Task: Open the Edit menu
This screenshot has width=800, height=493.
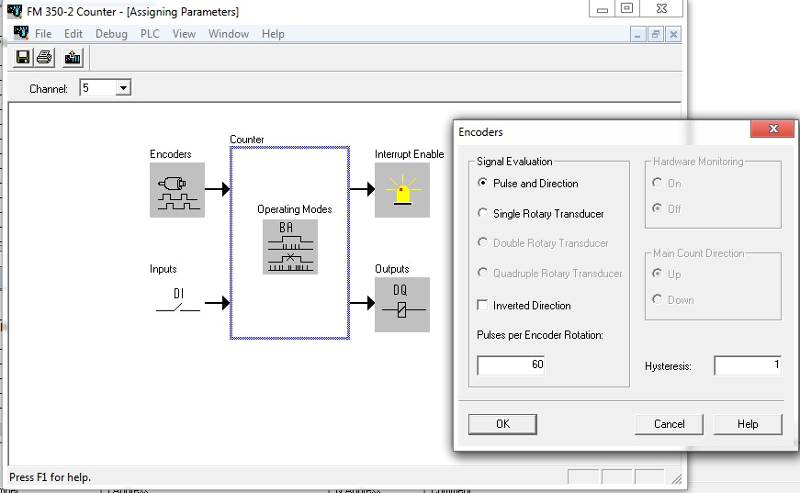Action: 73,34
